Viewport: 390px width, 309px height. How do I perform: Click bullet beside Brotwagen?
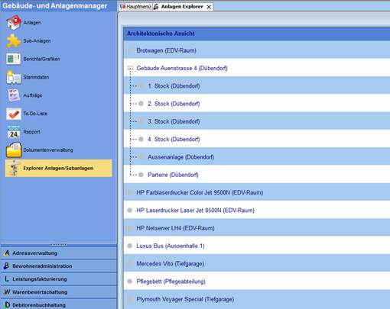pyautogui.click(x=130, y=50)
